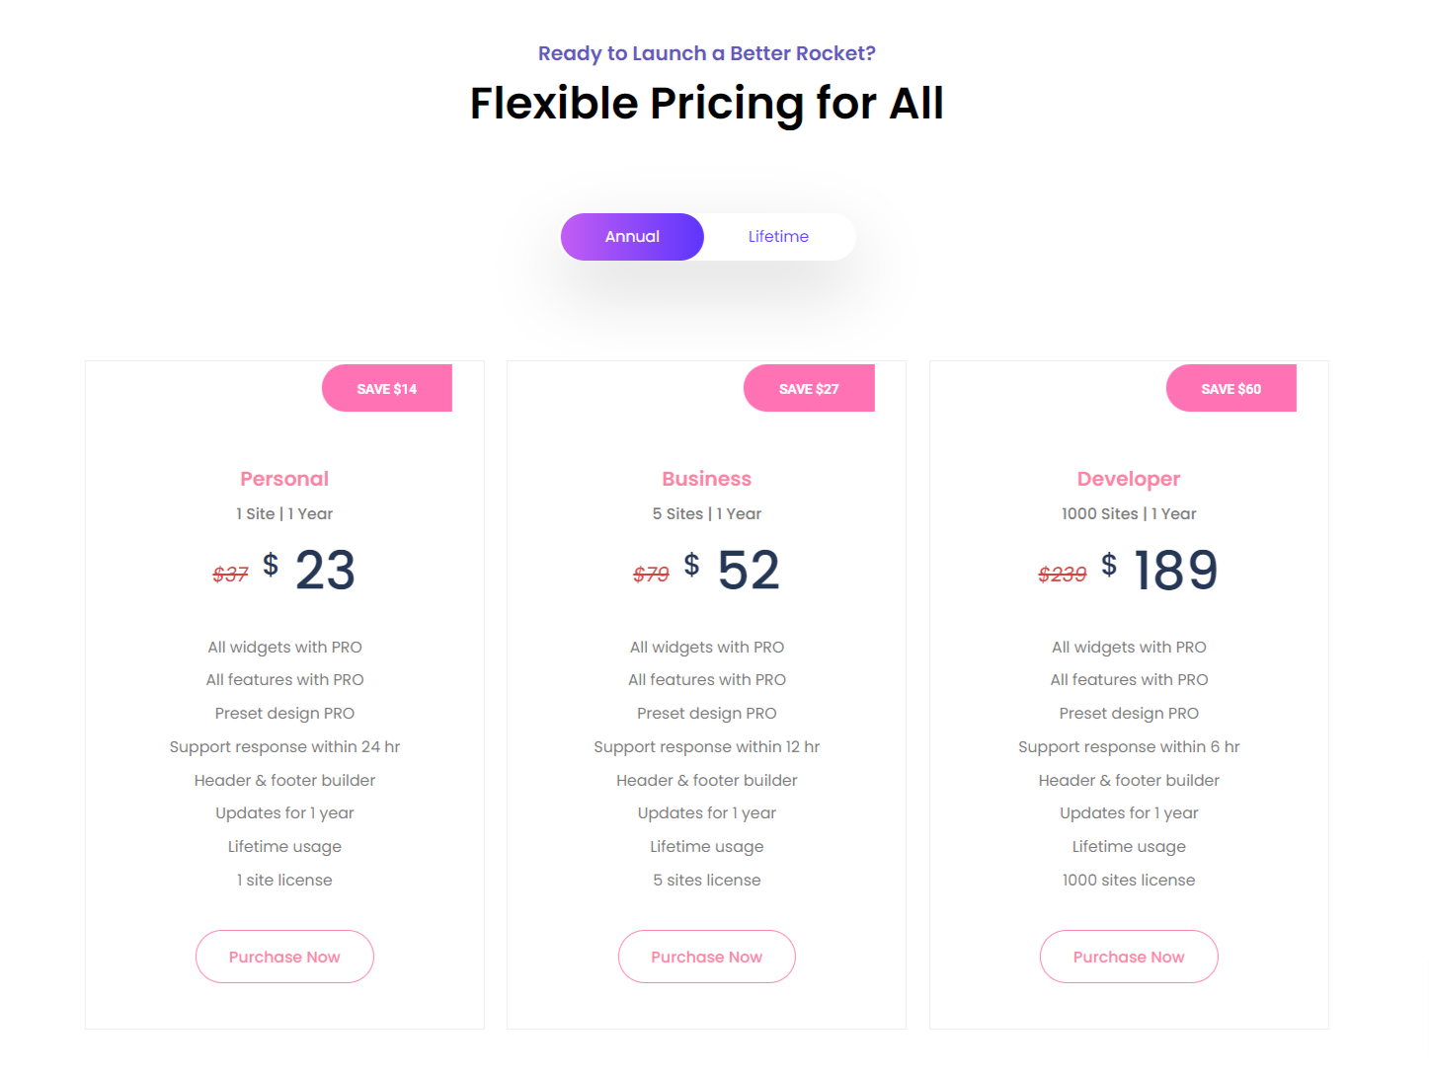This screenshot has height=1076, width=1429.
Task: Click the SAVE $60 badge
Action: 1231,388
